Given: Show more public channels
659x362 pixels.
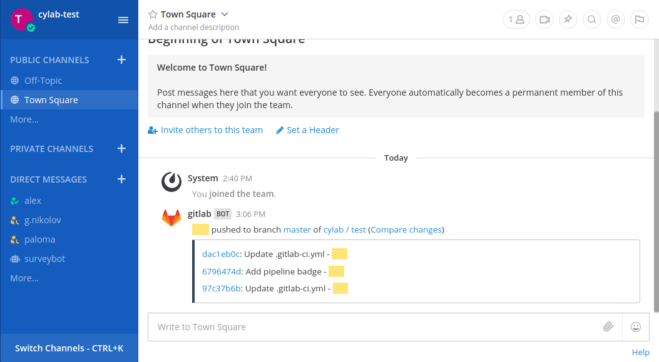Looking at the screenshot, I should pyautogui.click(x=24, y=119).
